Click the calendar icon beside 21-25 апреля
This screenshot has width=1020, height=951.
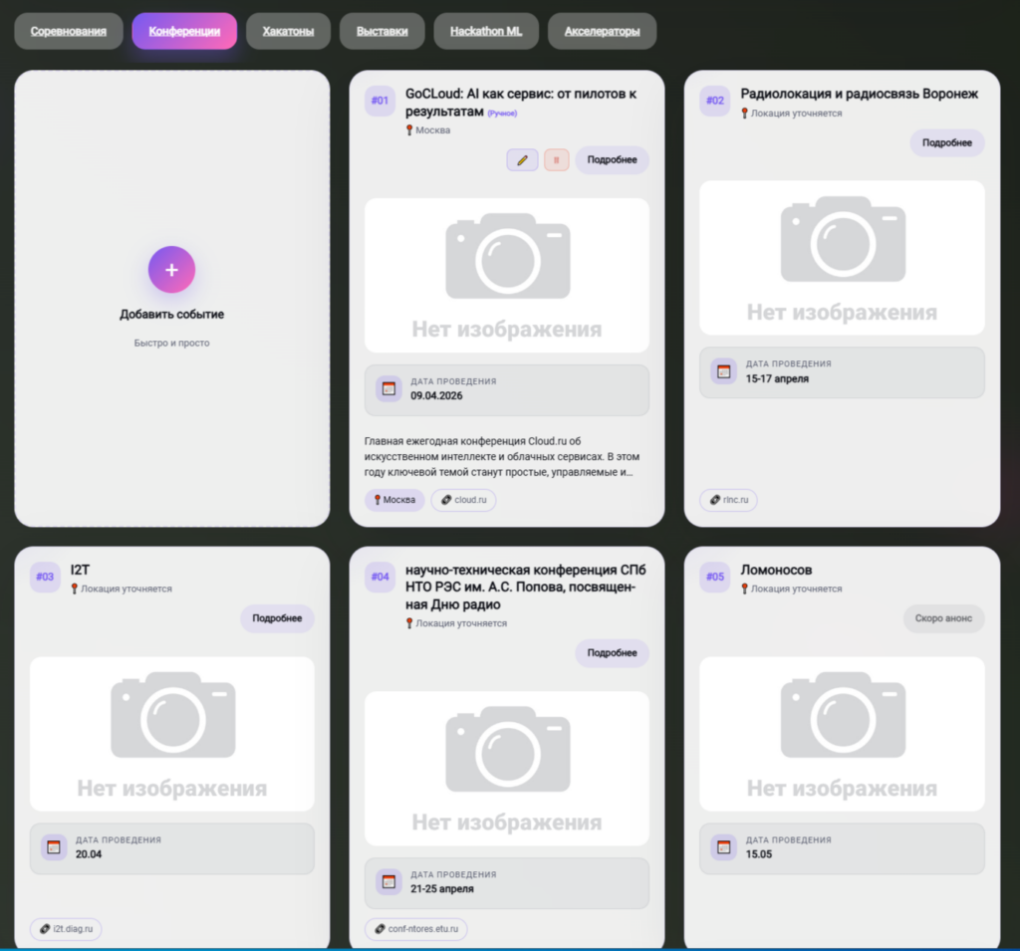[x=389, y=881]
